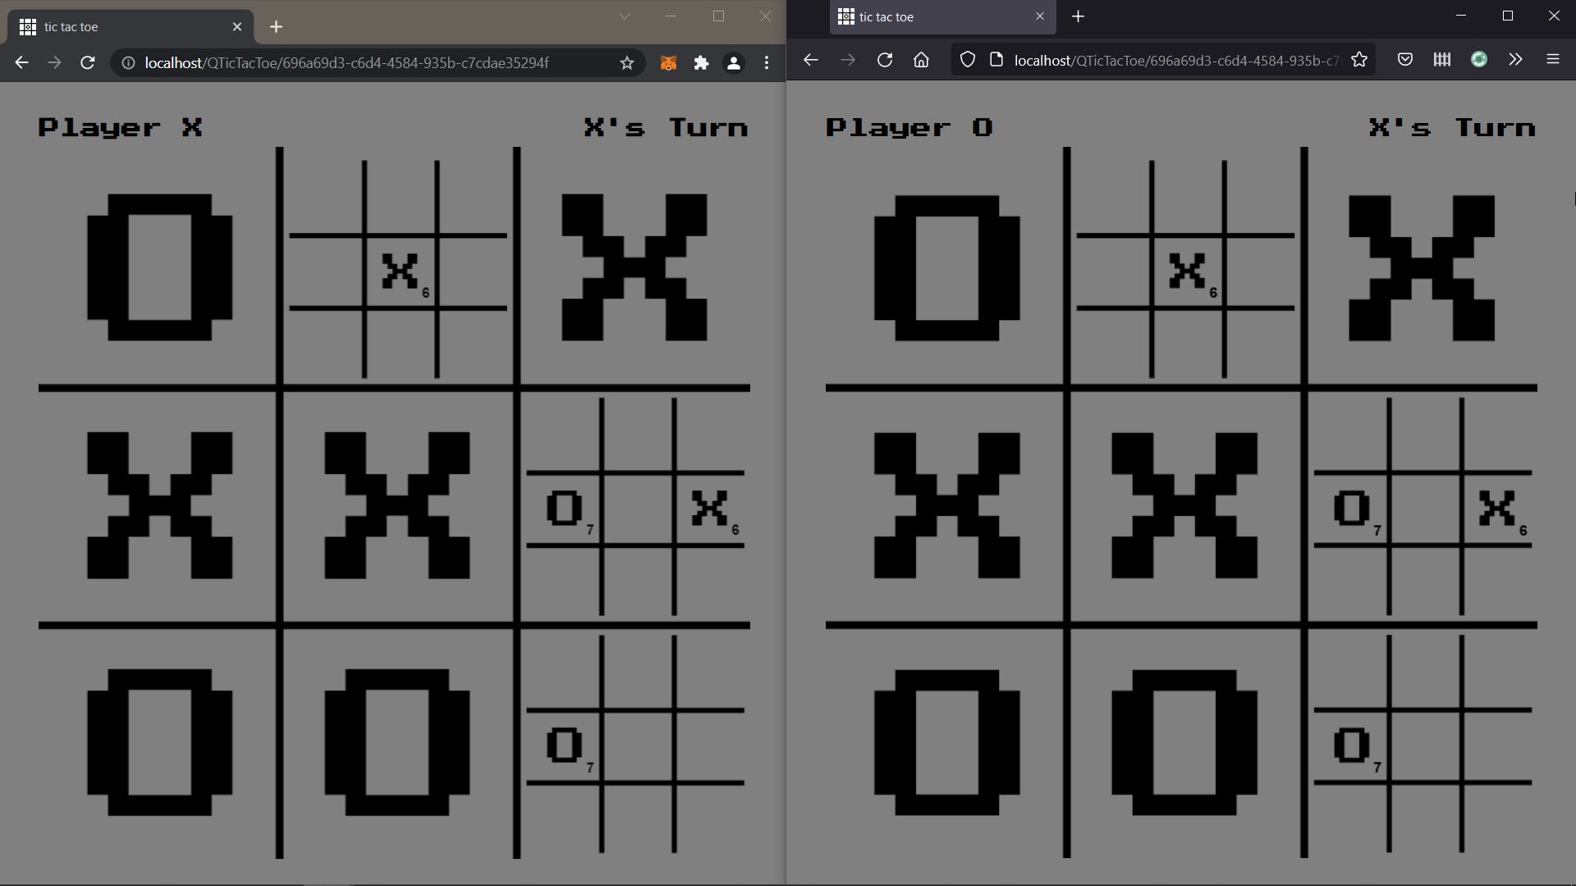Click big O in Player X bottom-left square
The image size is (1576, 886).
tap(160, 742)
